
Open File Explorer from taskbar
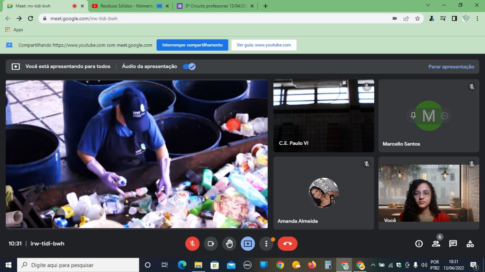pyautogui.click(x=199, y=265)
